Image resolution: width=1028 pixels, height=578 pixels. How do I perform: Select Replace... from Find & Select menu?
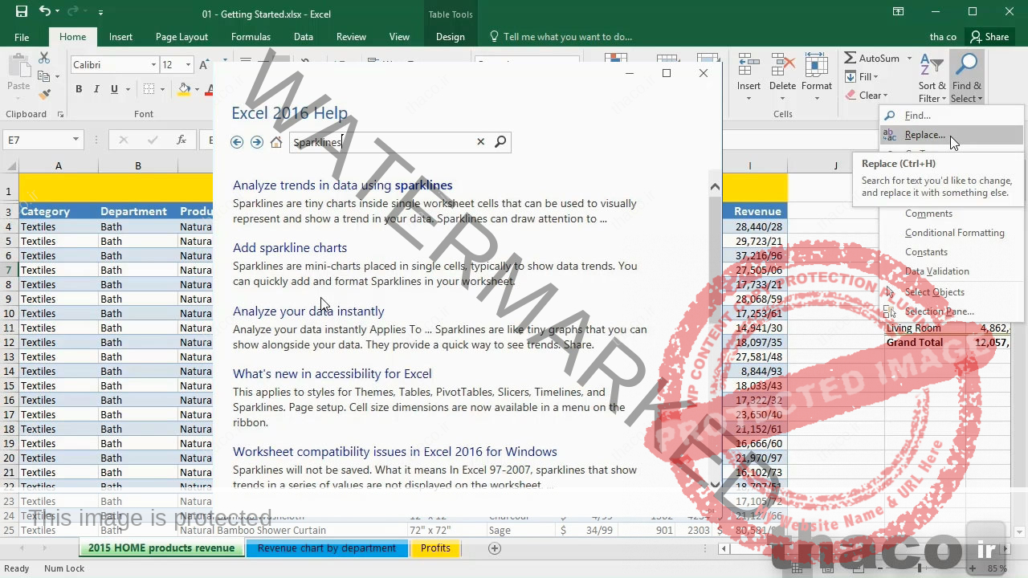pyautogui.click(x=952, y=135)
